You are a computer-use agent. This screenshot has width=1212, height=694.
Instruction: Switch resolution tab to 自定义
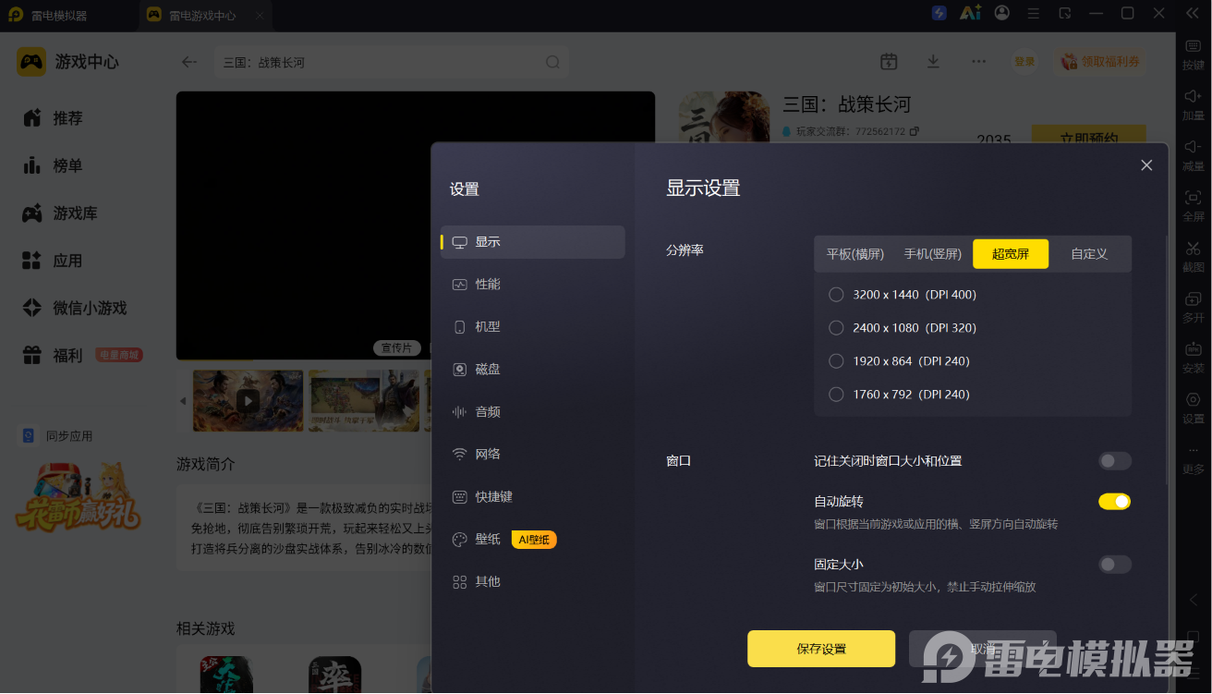point(1089,254)
